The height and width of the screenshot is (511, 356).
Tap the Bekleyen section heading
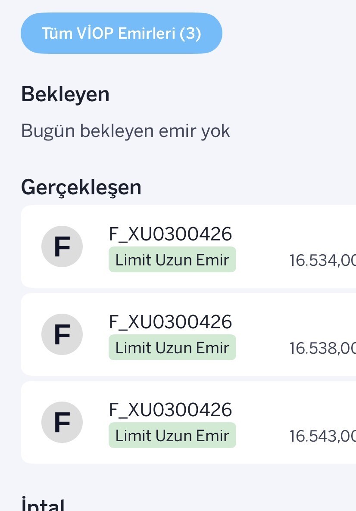[x=65, y=94]
